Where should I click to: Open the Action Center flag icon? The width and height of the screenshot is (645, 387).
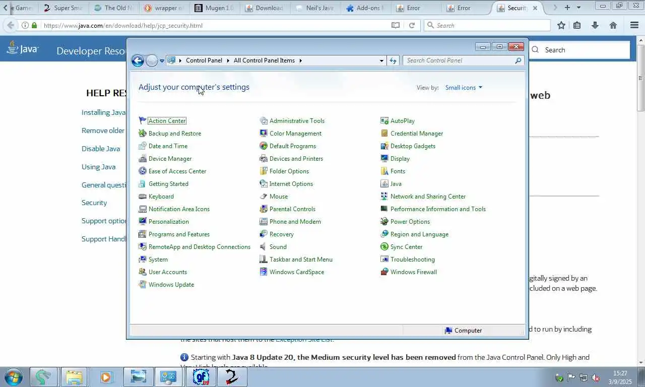pos(143,121)
